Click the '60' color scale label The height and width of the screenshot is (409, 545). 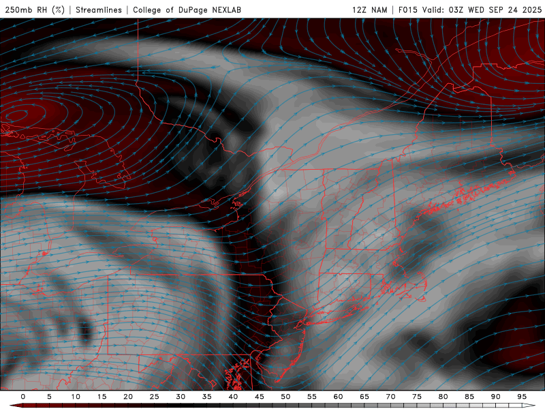click(338, 397)
